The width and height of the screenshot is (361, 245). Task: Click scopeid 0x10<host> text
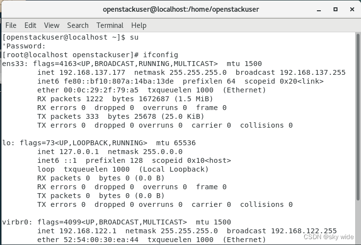(x=192, y=160)
